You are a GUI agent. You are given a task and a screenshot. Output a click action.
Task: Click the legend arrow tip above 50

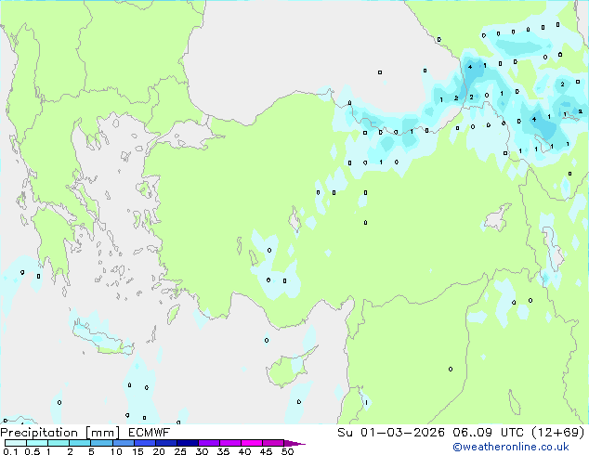point(294,443)
